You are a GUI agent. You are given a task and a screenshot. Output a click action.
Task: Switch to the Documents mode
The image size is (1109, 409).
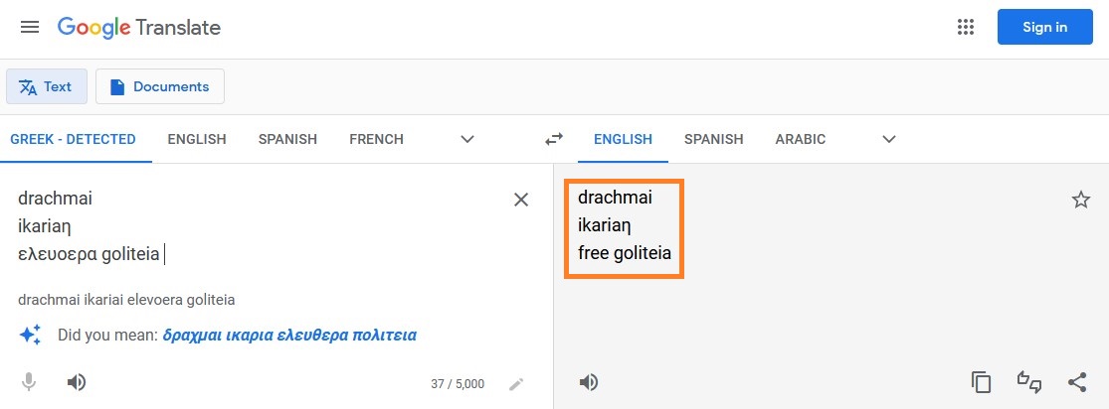pos(160,86)
